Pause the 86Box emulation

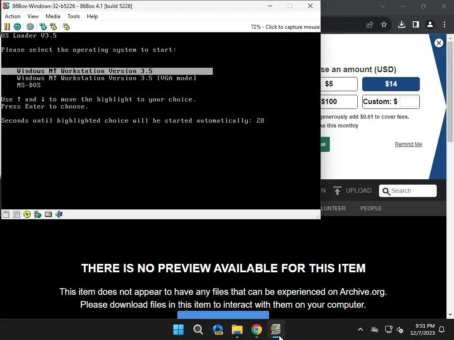click(x=7, y=27)
